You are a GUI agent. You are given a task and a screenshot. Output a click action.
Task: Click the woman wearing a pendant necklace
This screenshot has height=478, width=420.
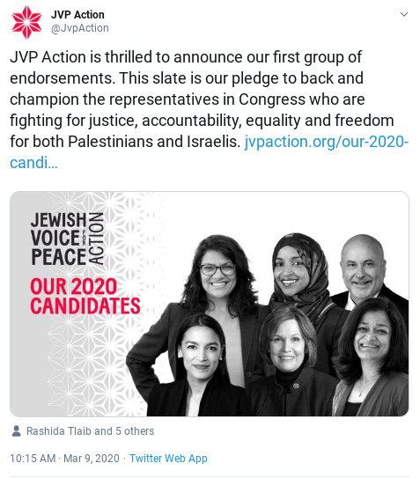click(x=372, y=357)
